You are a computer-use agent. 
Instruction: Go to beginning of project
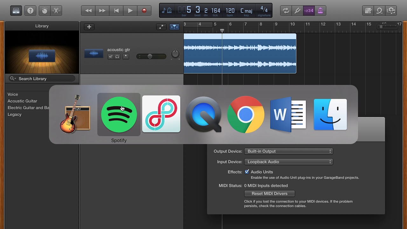click(x=116, y=10)
